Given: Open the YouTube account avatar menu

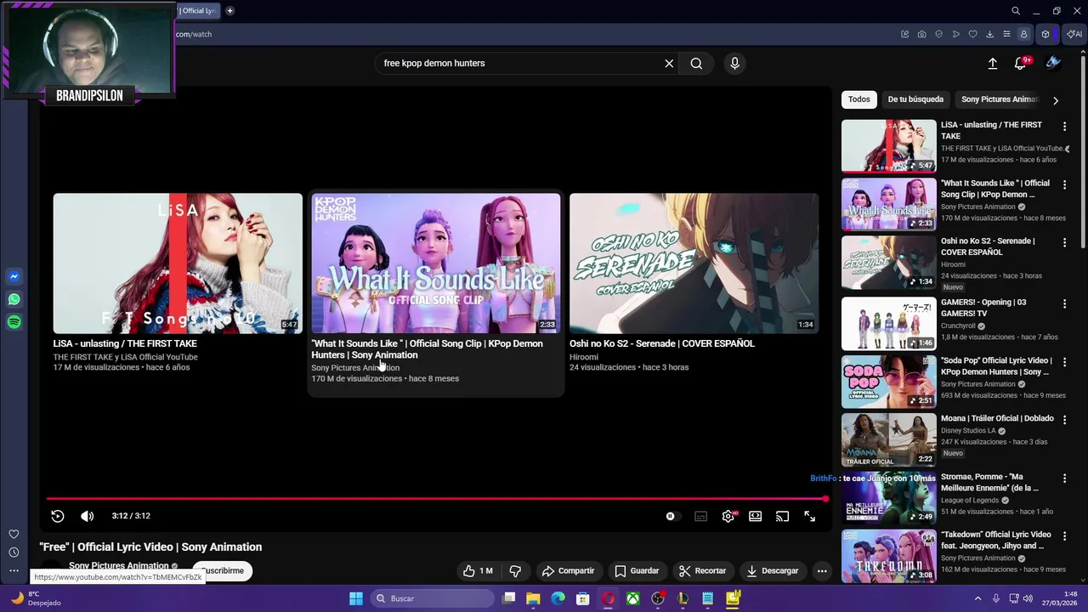Looking at the screenshot, I should coord(1053,63).
